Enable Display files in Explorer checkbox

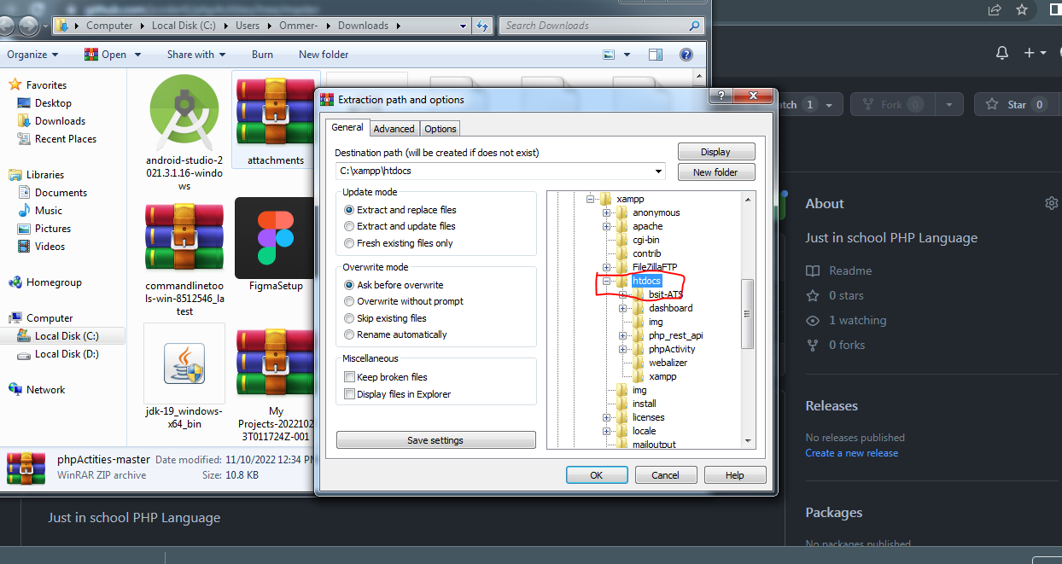[349, 394]
